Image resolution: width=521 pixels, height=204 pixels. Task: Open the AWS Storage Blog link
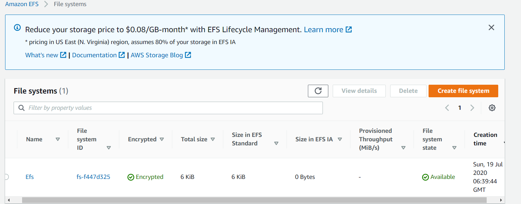tap(157, 55)
